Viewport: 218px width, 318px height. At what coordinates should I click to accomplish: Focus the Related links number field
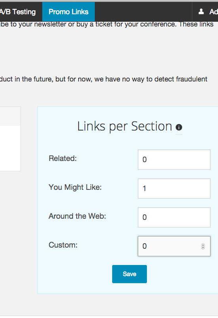click(174, 160)
